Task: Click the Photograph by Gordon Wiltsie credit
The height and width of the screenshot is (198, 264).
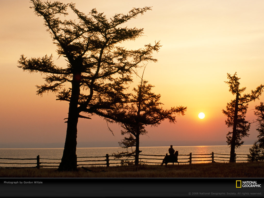Action: coord(23,182)
